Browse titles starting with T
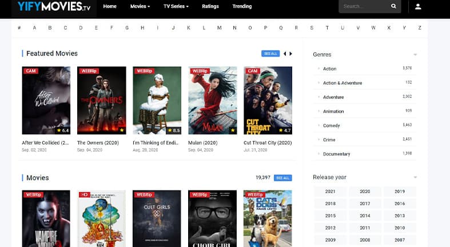The width and height of the screenshot is (450, 247). [x=327, y=28]
